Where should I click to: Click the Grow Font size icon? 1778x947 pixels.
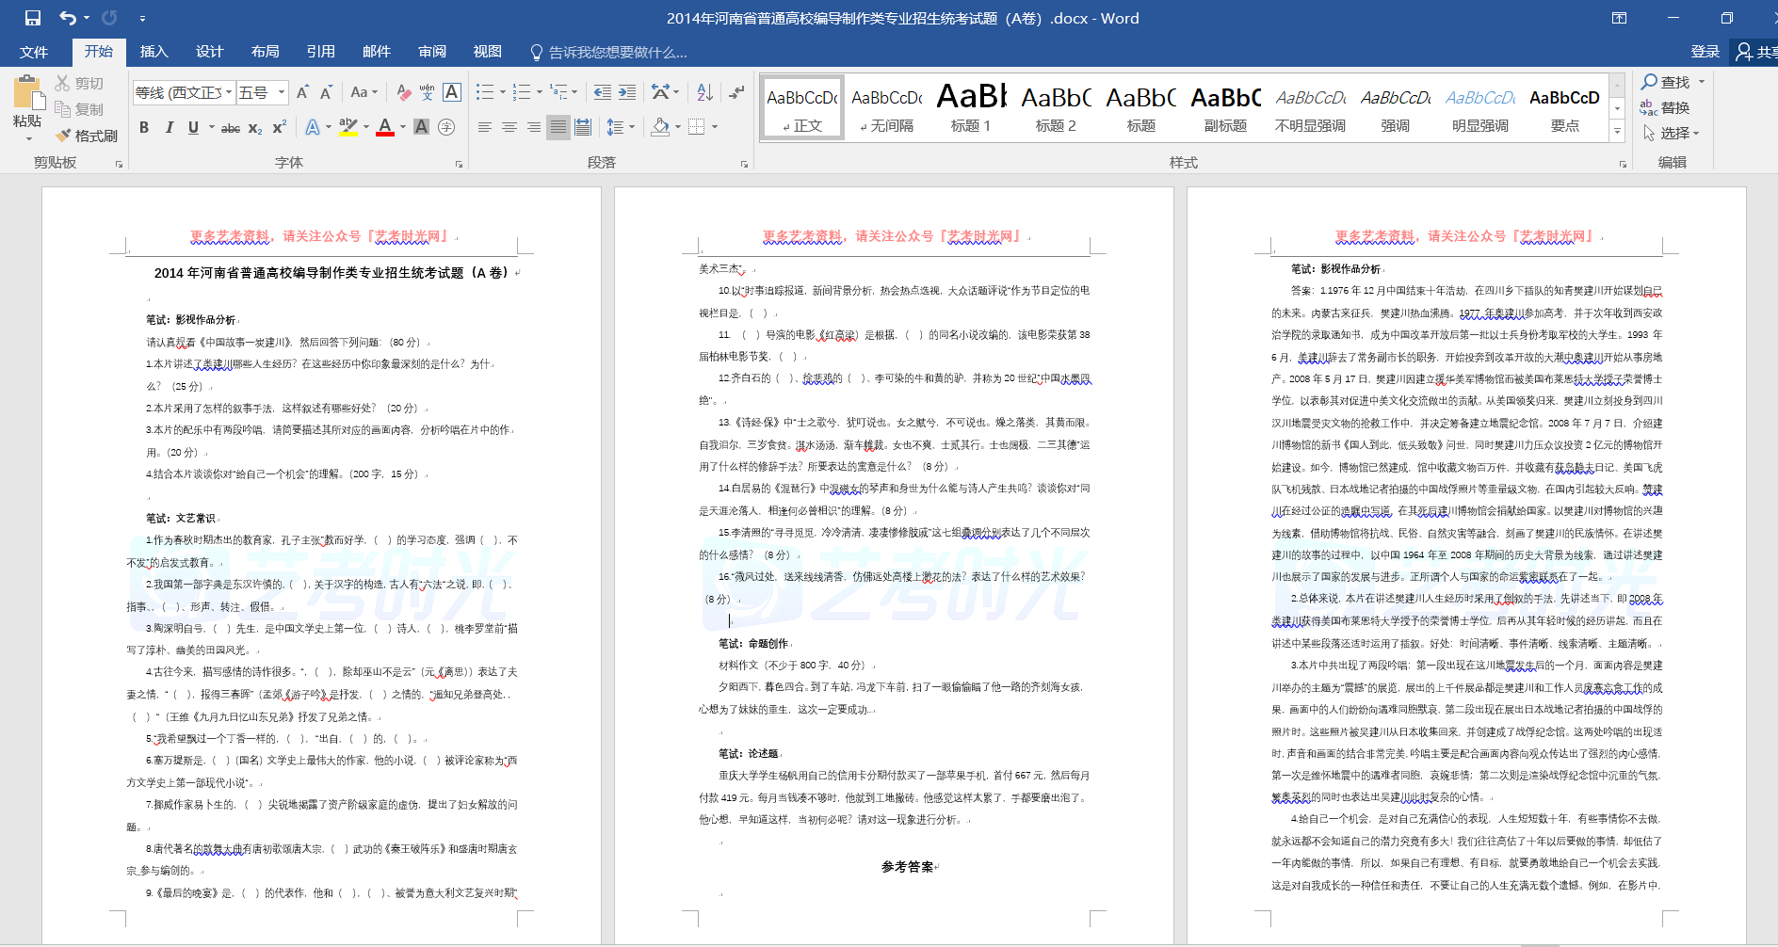coord(302,92)
